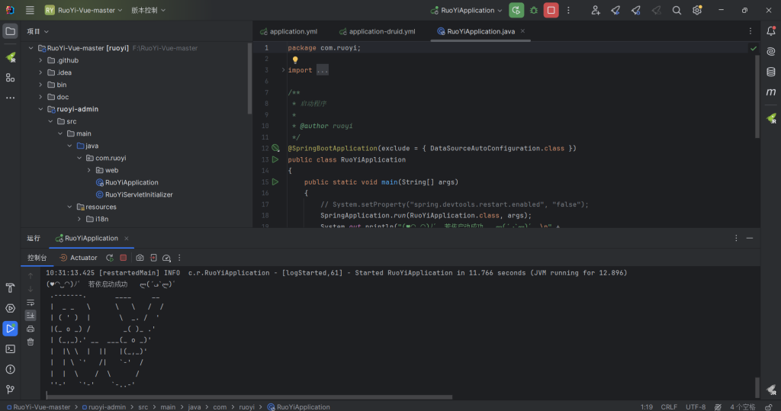Open the Database tool window in right sidebar
Viewport: 781px width, 411px height.
click(771, 72)
